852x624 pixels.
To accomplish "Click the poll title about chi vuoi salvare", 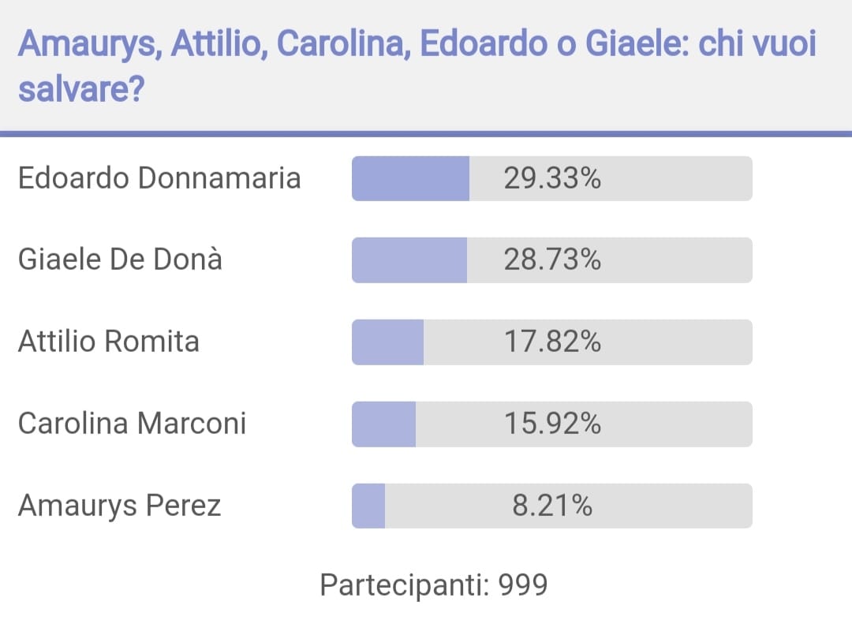I will [x=417, y=65].
